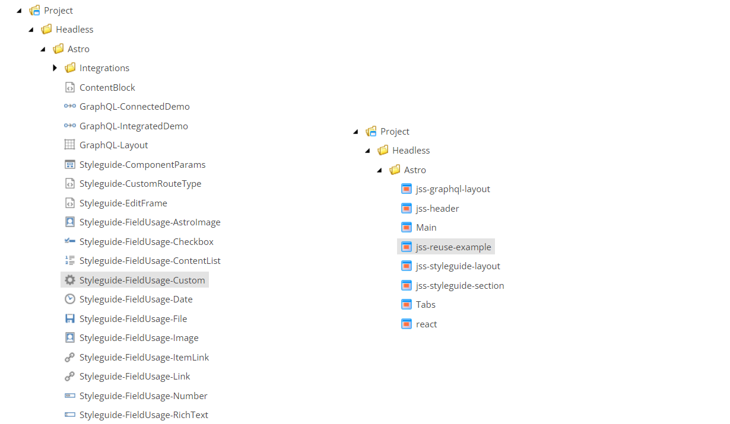The height and width of the screenshot is (424, 730).
Task: Click the floppy disk icon of Styleguide-FieldUsage-File
Action: coord(69,318)
